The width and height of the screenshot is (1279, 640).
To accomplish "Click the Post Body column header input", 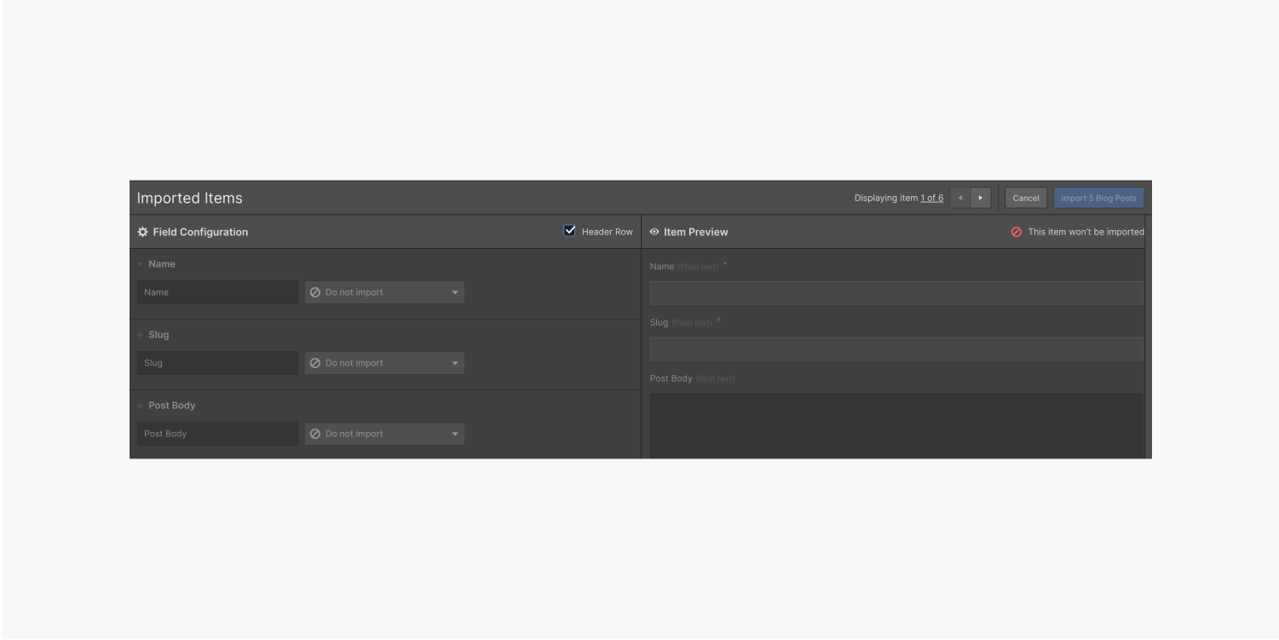I will [216, 433].
